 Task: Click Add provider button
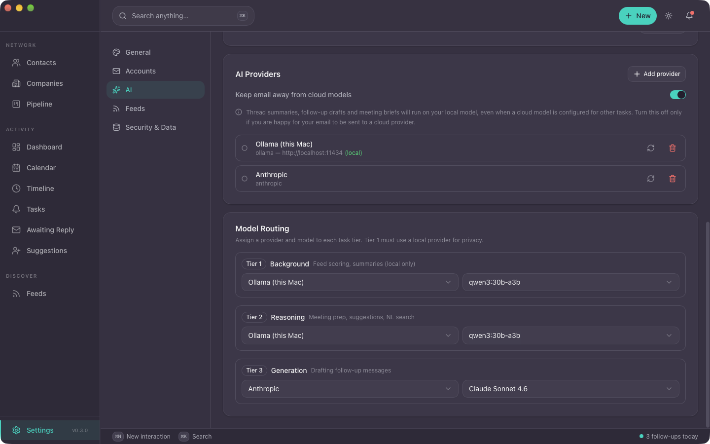tap(657, 74)
